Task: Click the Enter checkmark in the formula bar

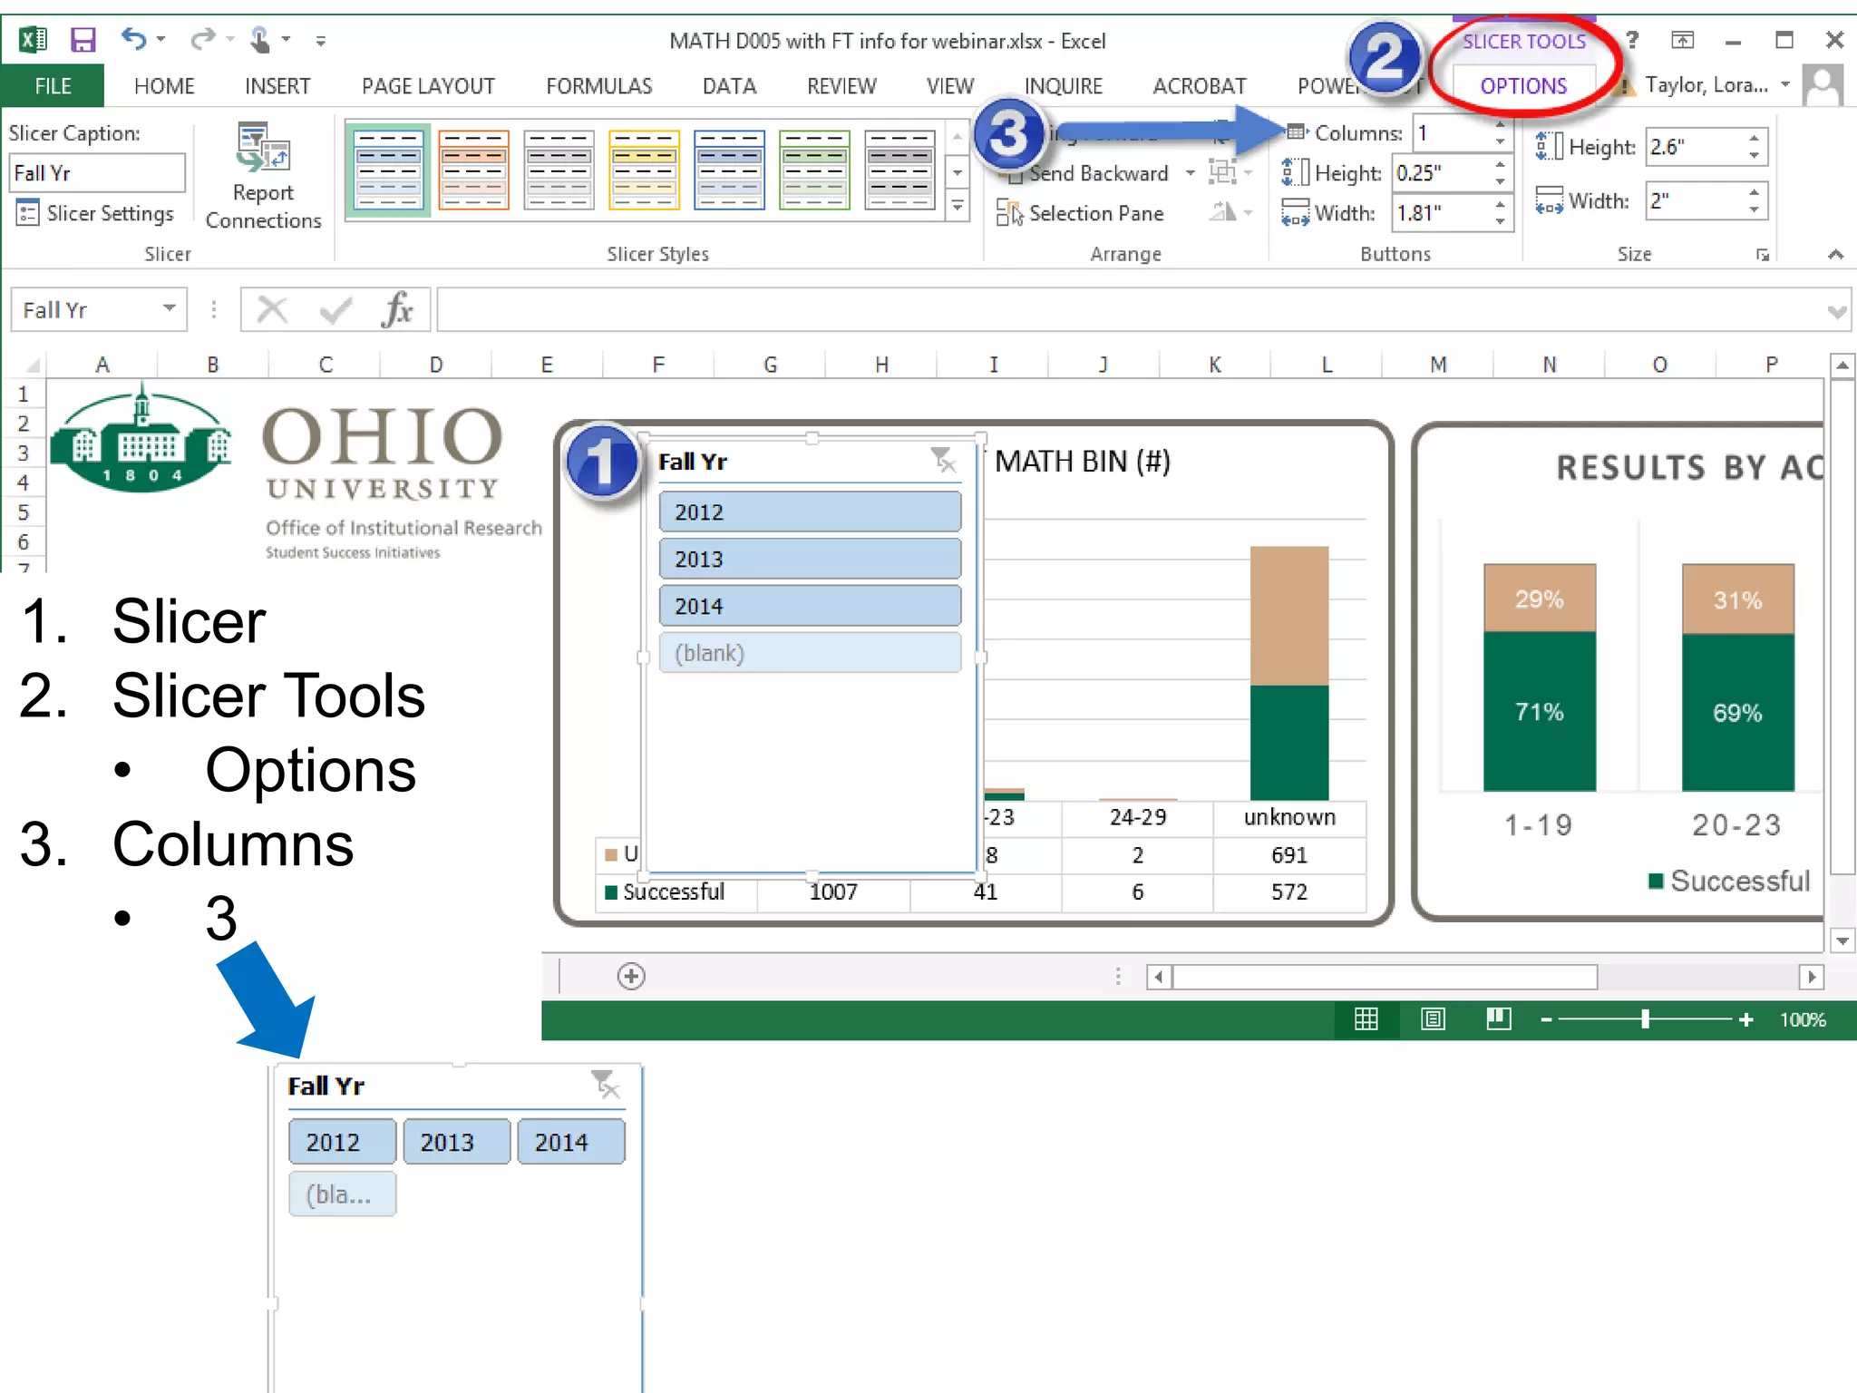Action: tap(335, 310)
